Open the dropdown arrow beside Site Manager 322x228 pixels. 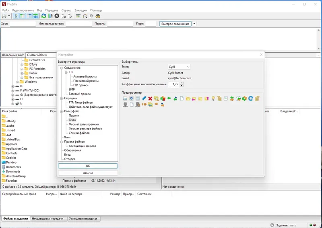(x=9, y=16)
